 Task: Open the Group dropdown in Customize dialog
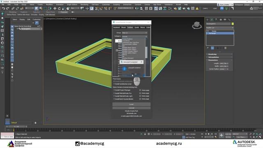point(134,33)
